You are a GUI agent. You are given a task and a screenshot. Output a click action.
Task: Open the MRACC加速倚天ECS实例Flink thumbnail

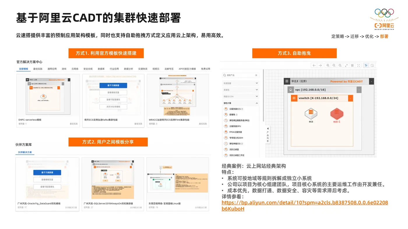coord(178,95)
